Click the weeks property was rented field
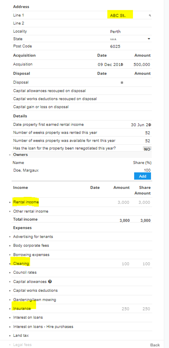The image size is (169, 348). [x=141, y=133]
